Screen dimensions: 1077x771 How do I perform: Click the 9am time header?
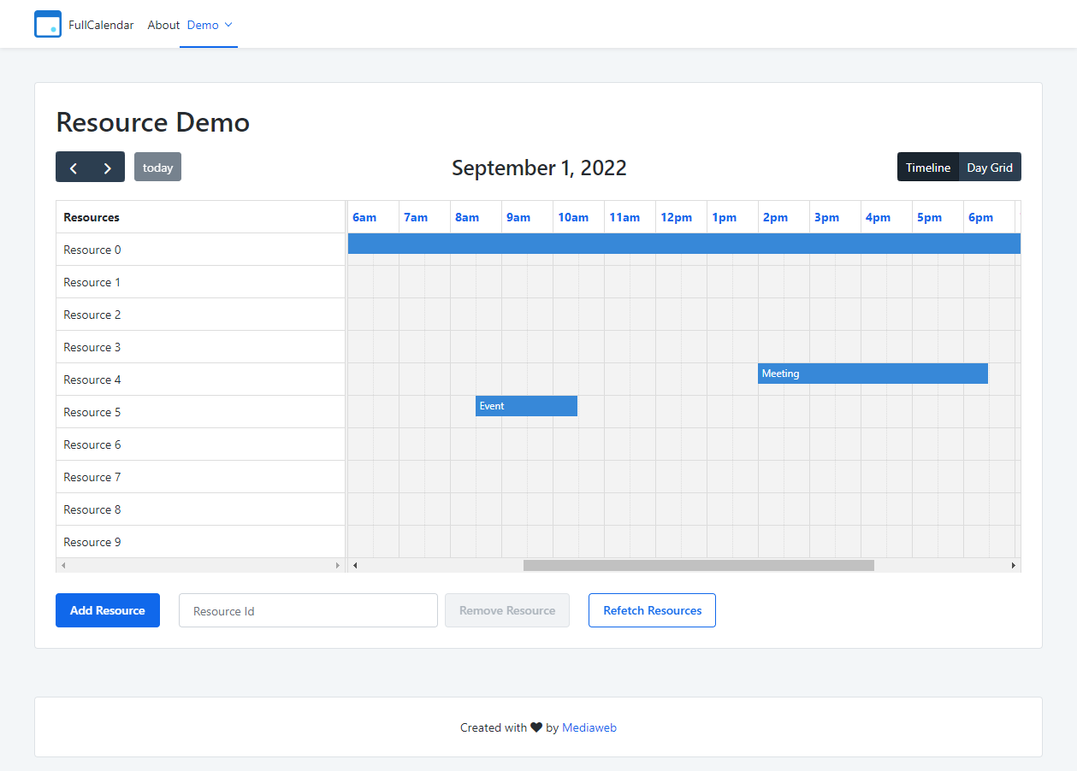518,217
